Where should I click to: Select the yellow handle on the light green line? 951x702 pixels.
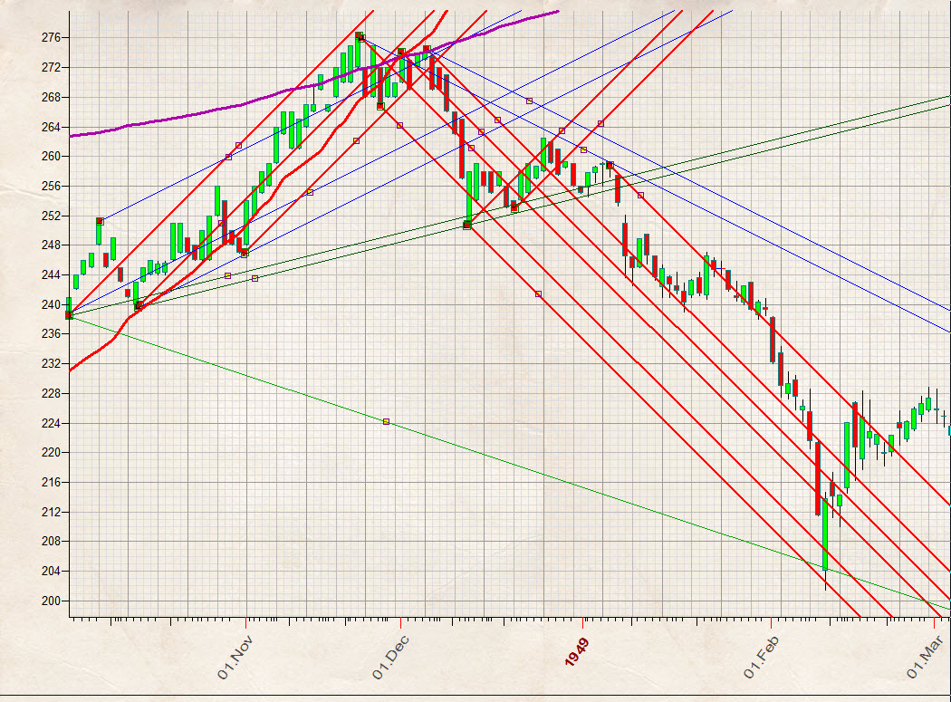coord(386,421)
